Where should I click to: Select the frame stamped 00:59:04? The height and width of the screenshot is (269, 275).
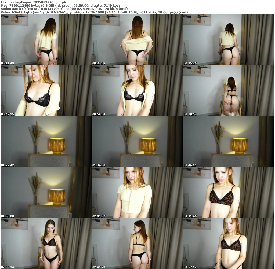pyautogui.click(x=137, y=91)
